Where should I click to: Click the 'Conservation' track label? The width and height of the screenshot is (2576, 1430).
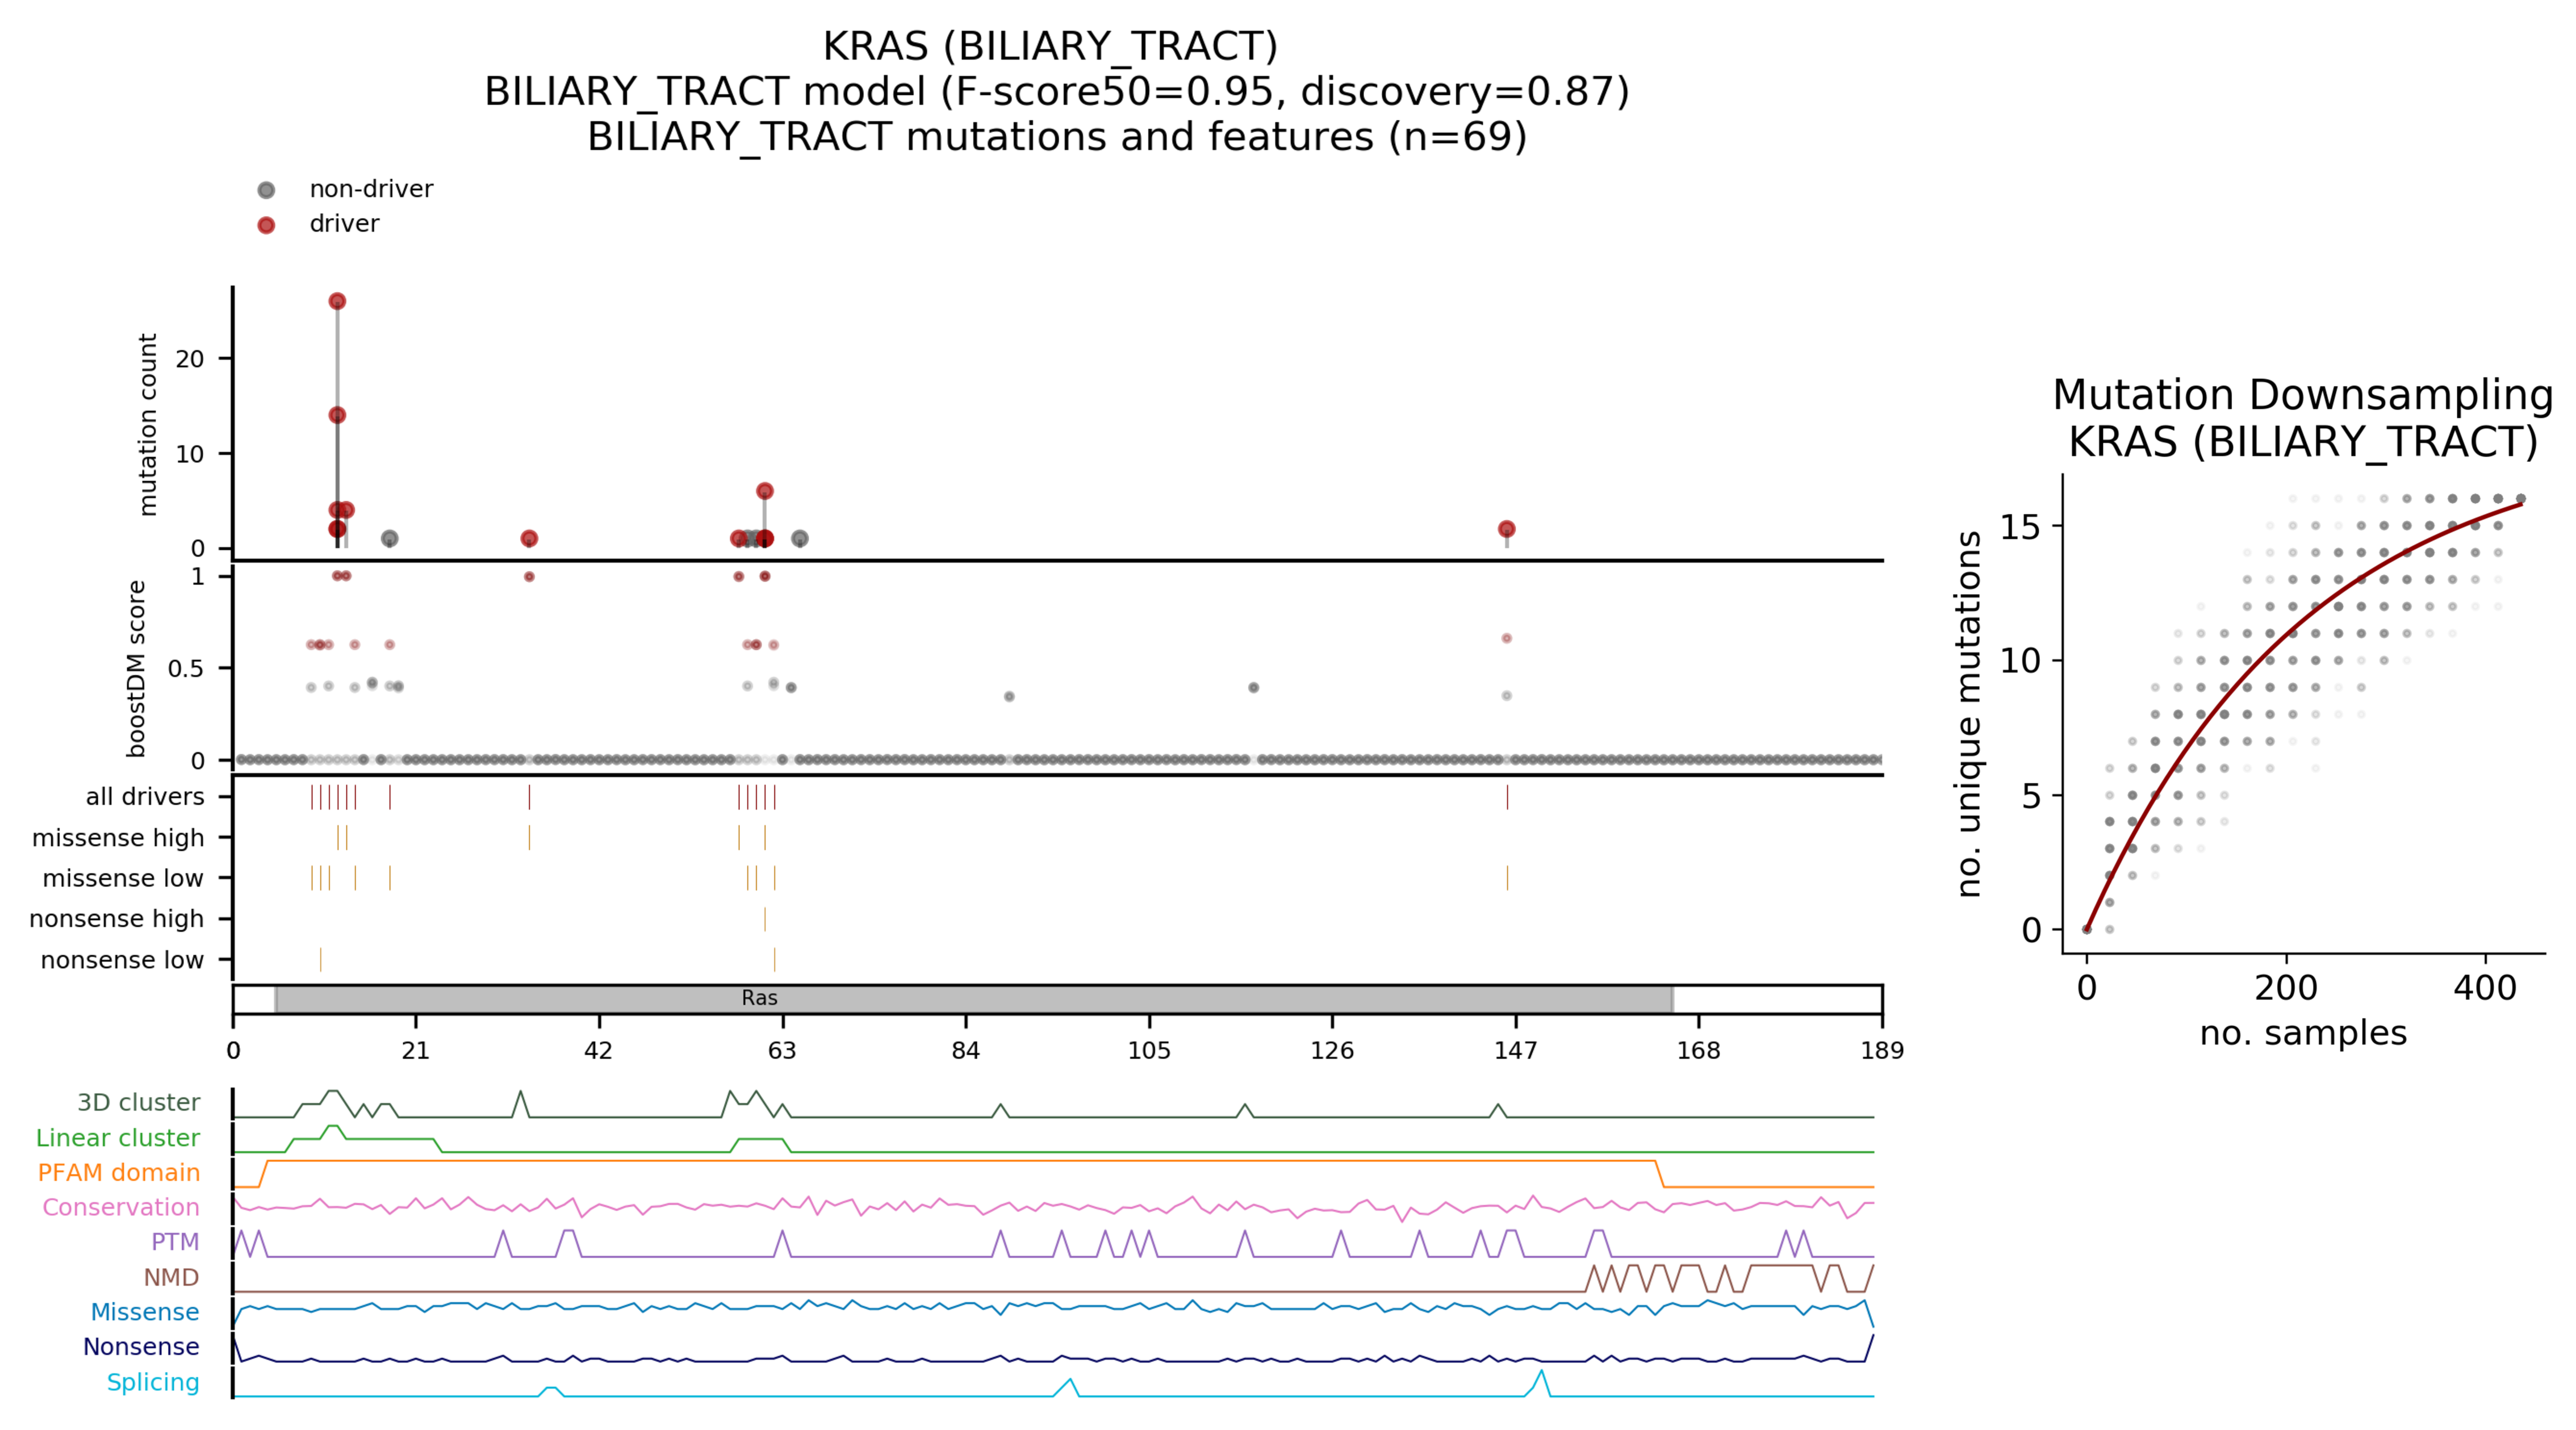pos(120,1207)
